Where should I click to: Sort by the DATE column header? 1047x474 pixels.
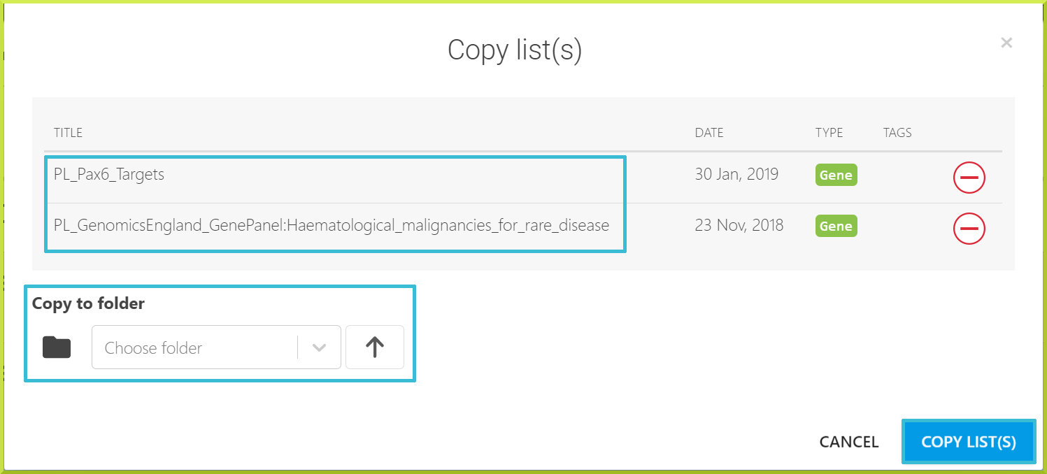pyautogui.click(x=709, y=133)
